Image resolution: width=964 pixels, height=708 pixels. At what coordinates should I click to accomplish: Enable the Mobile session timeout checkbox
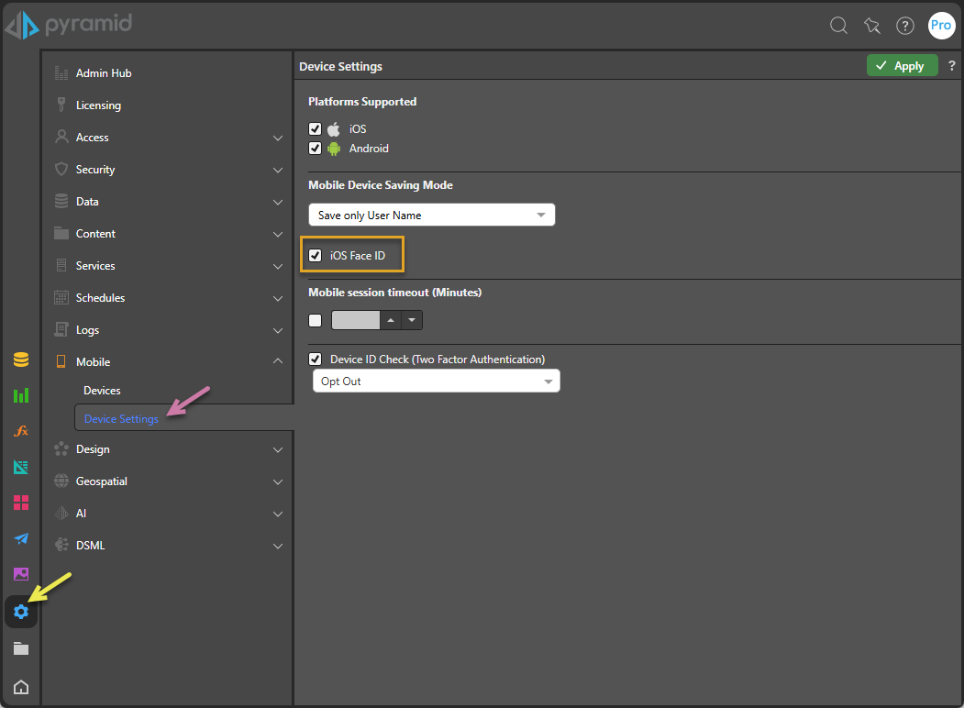(x=316, y=320)
